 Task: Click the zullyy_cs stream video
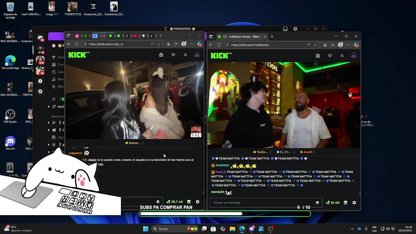(x=134, y=100)
